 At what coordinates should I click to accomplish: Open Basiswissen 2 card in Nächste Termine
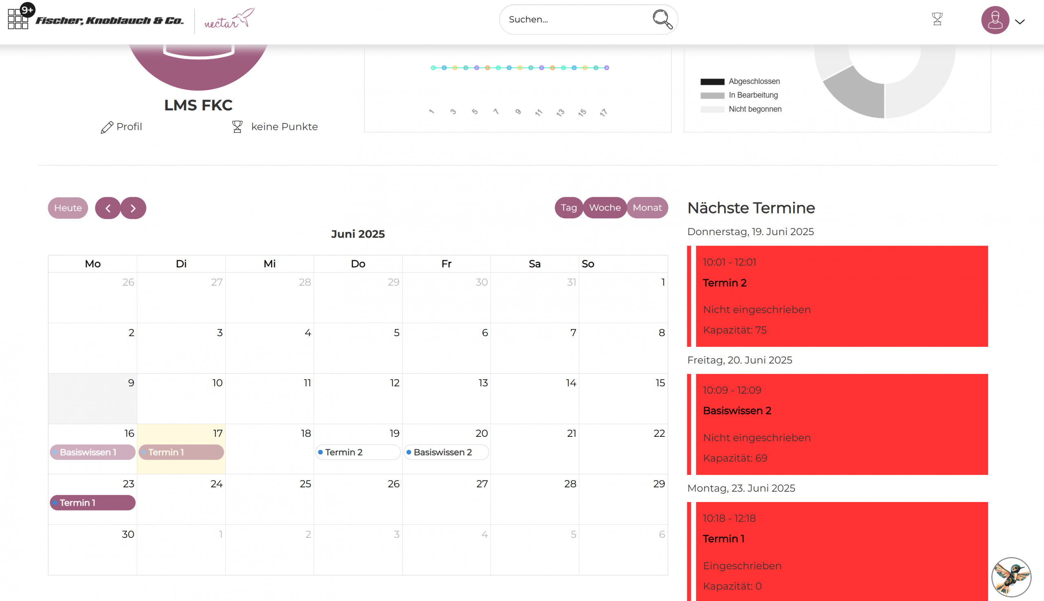[x=841, y=424]
